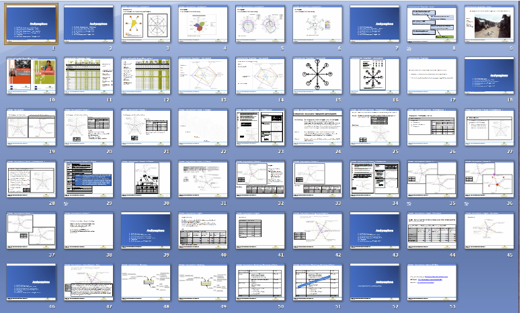Select slide 48 mind map thumbnail

coord(146,283)
